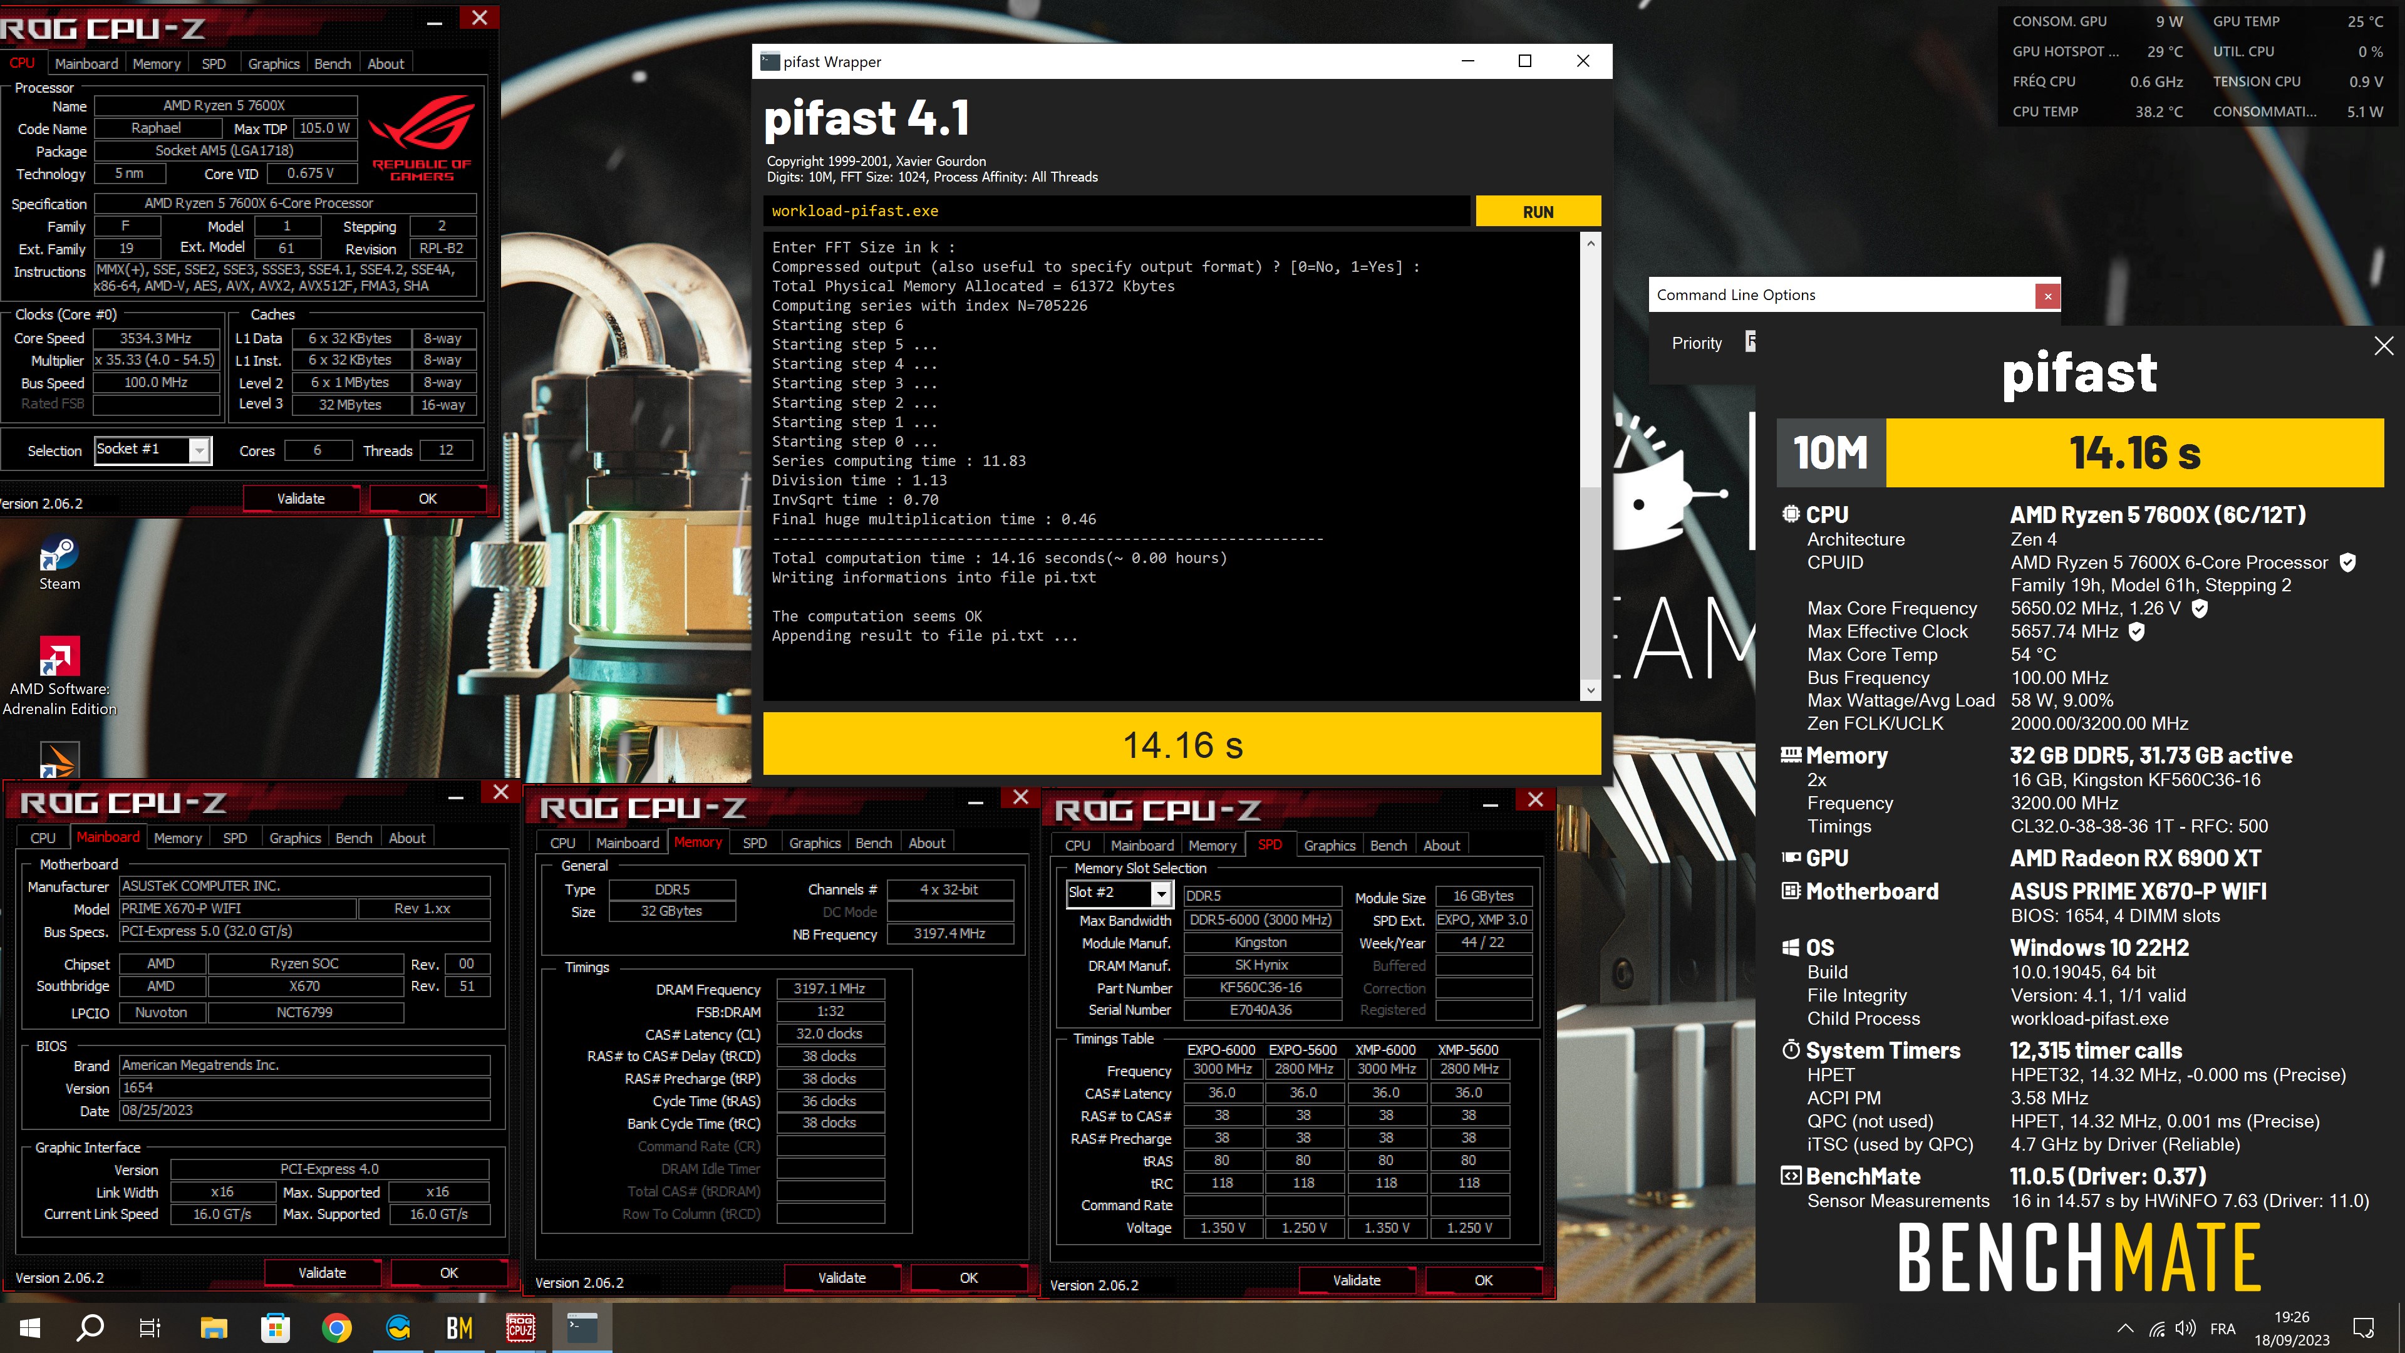
Task: Click yellow 14.16 s result bar
Action: click(1182, 744)
